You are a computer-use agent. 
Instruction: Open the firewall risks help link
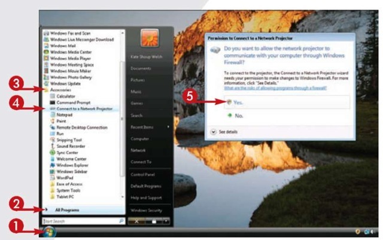click(275, 88)
